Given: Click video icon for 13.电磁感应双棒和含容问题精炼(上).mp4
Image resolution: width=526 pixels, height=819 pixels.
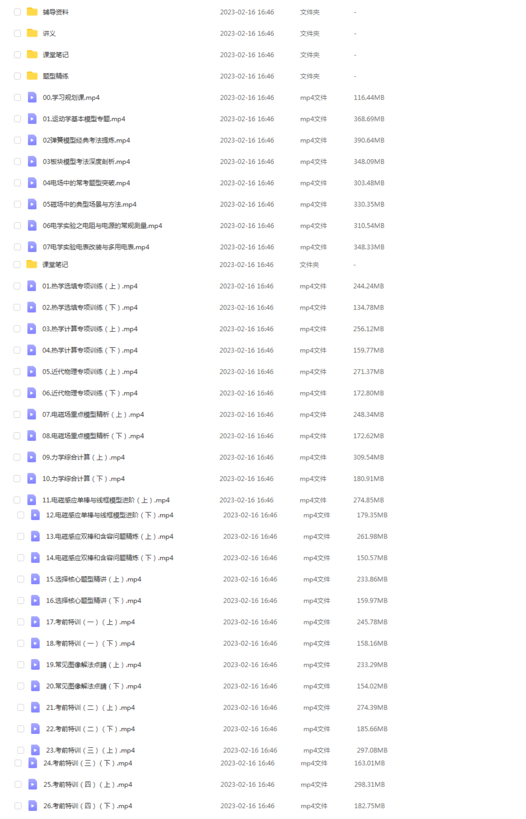Looking at the screenshot, I should tap(36, 536).
